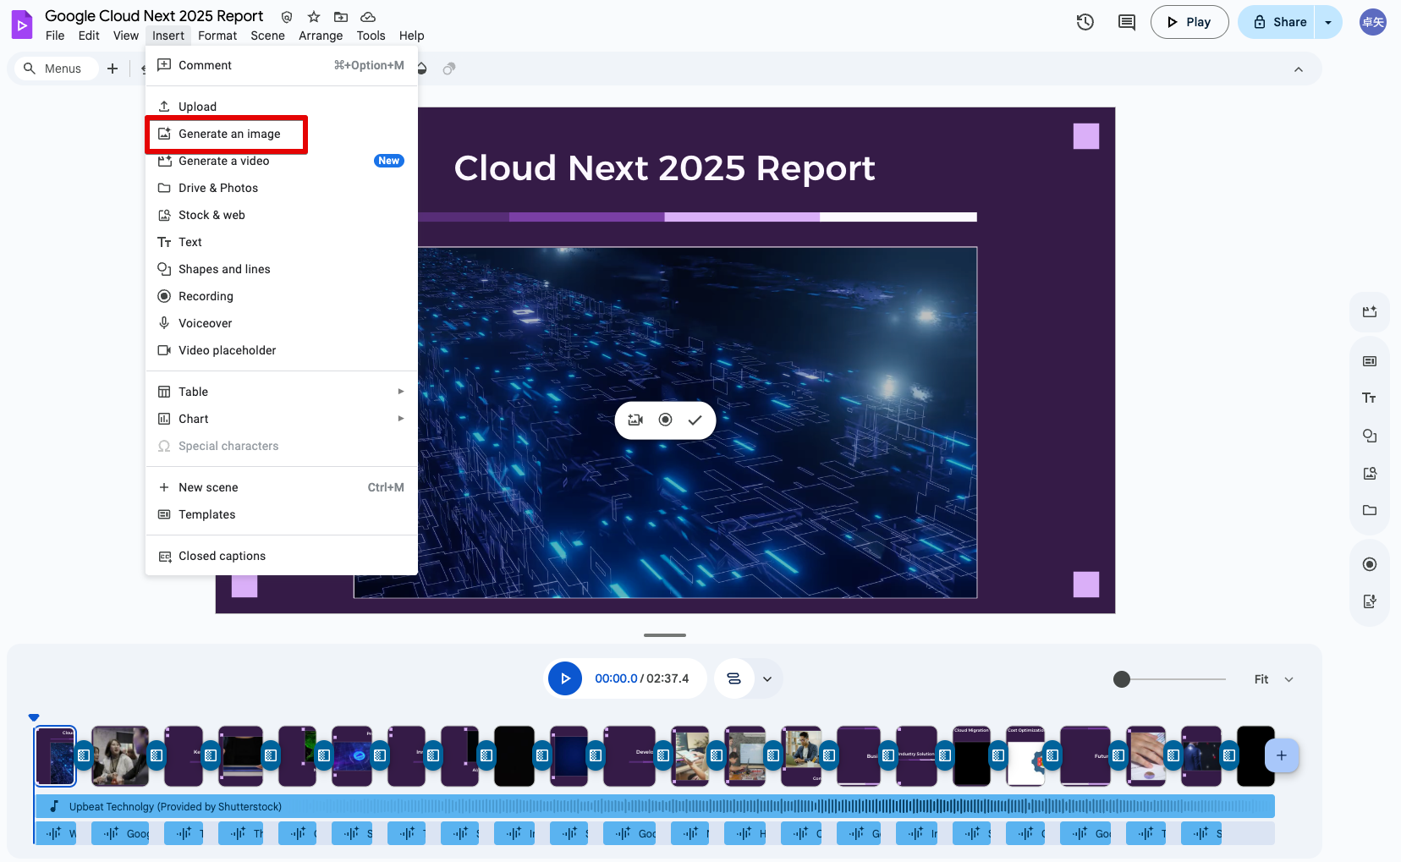
Task: Choose Voiceover from the Insert menu
Action: tap(205, 323)
